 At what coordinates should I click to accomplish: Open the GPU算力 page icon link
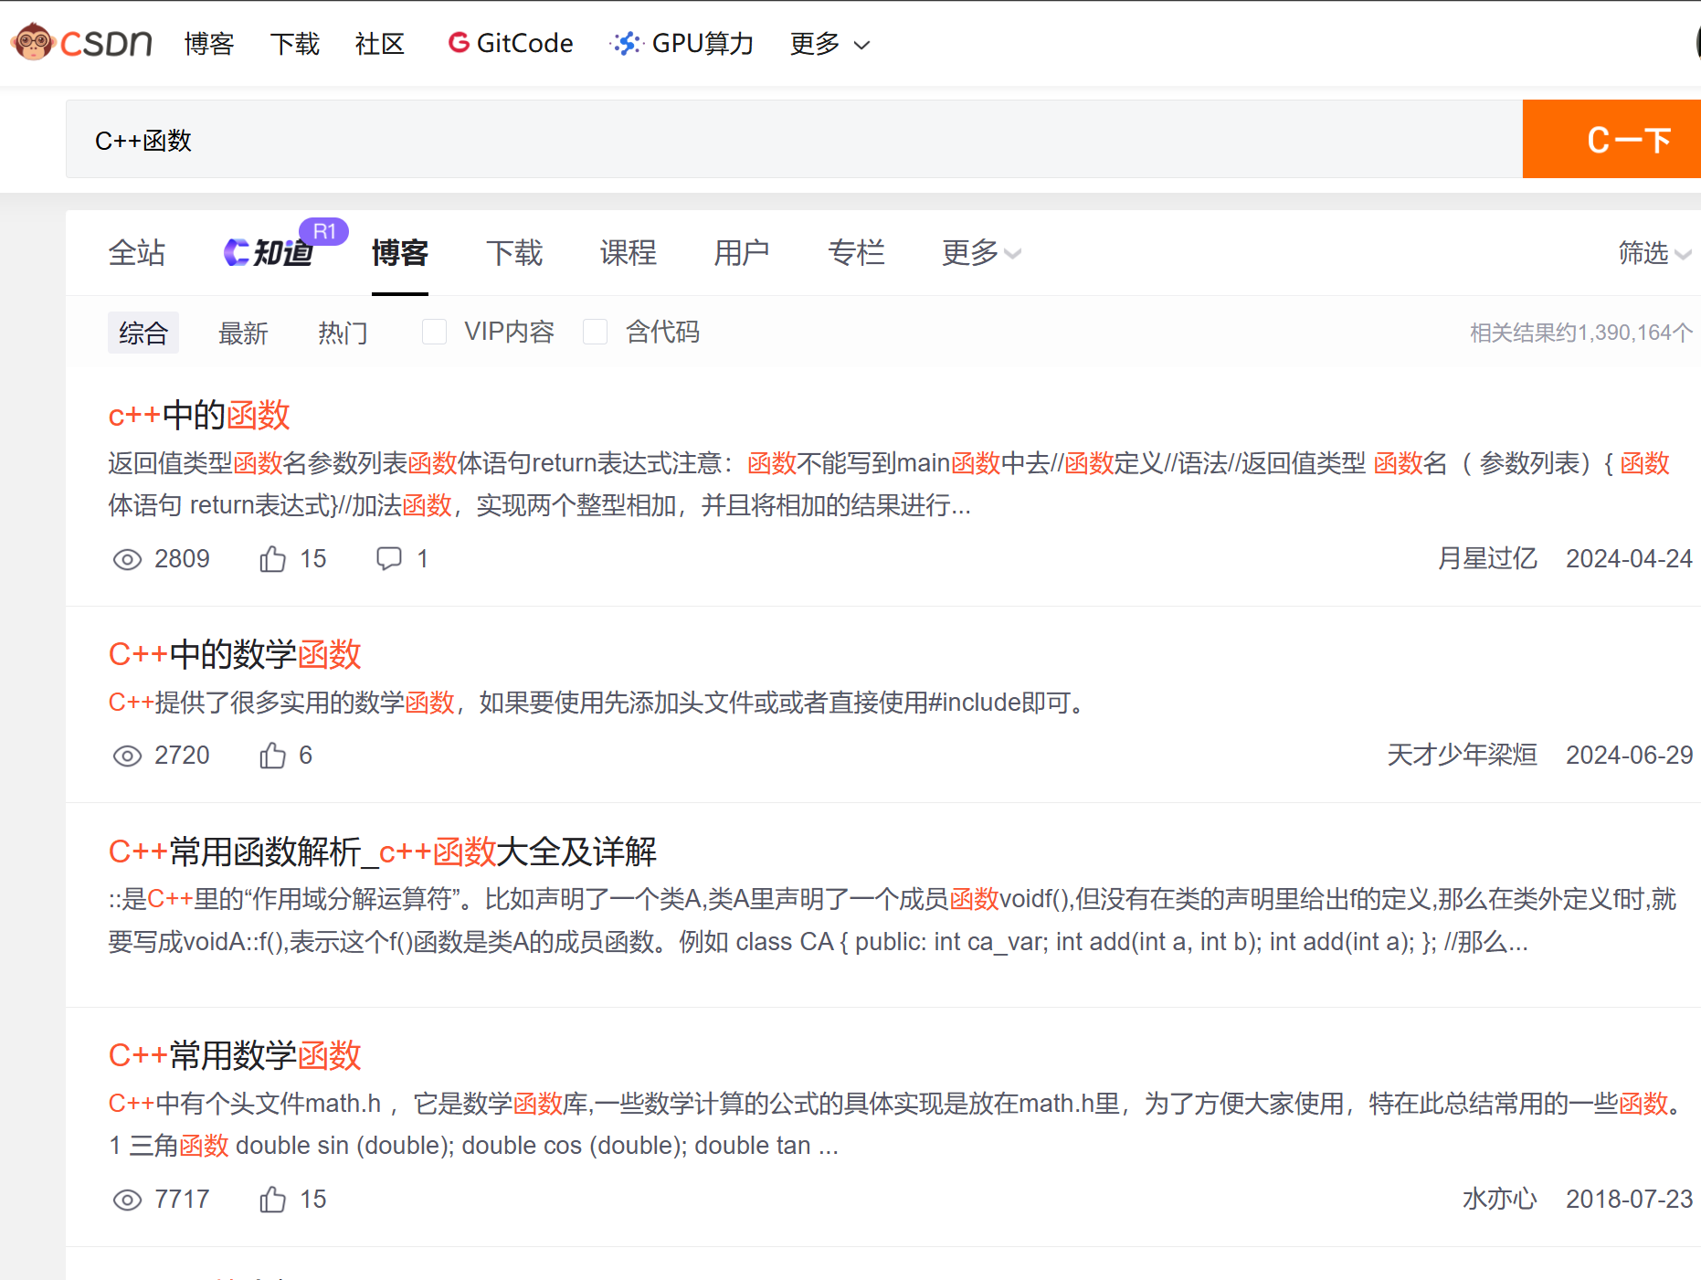click(626, 43)
